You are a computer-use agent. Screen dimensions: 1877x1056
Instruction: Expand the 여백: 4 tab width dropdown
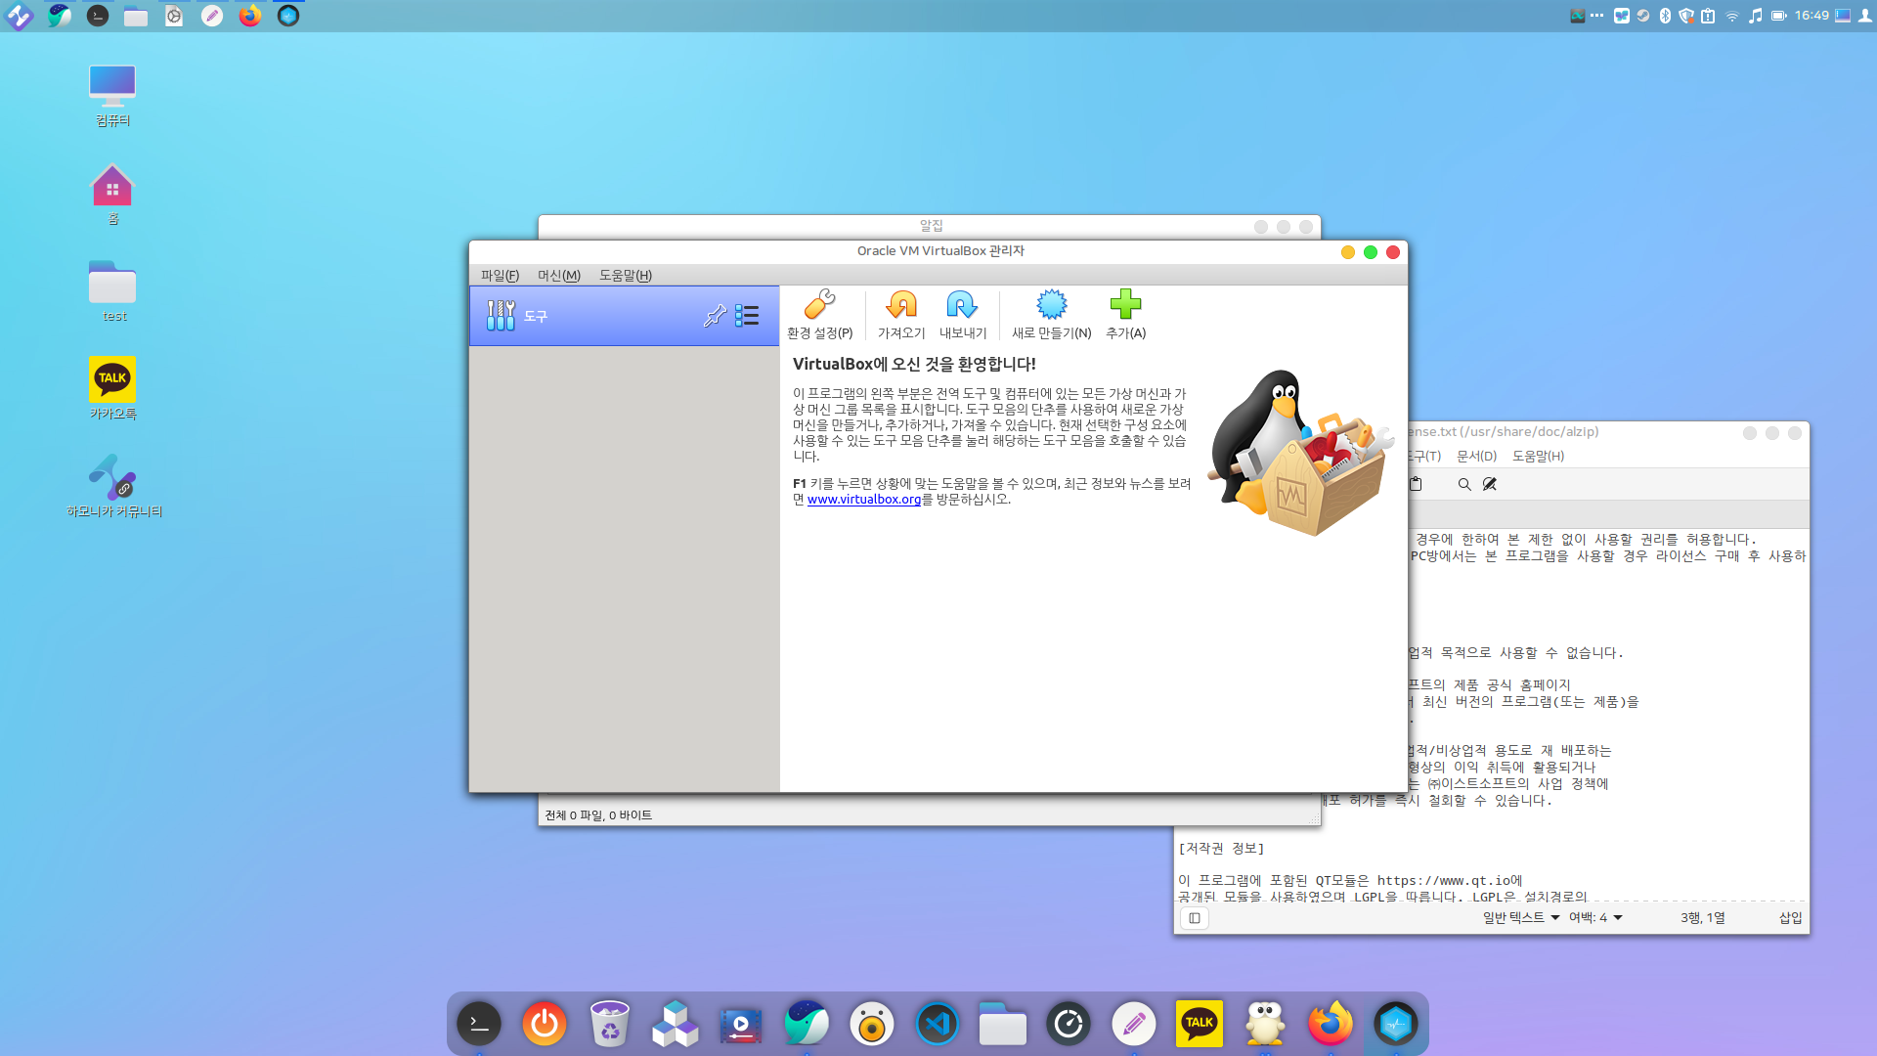tap(1595, 917)
